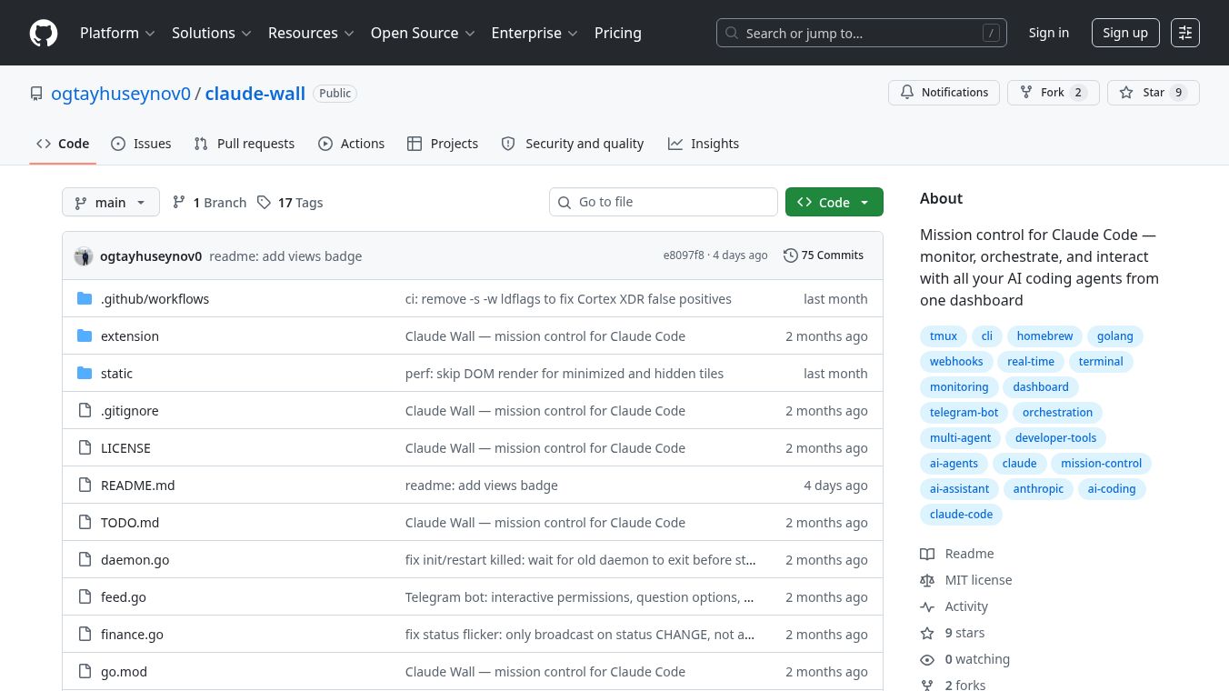The width and height of the screenshot is (1229, 691).
Task: Switch to the Pull requests tab
Action: 245,144
